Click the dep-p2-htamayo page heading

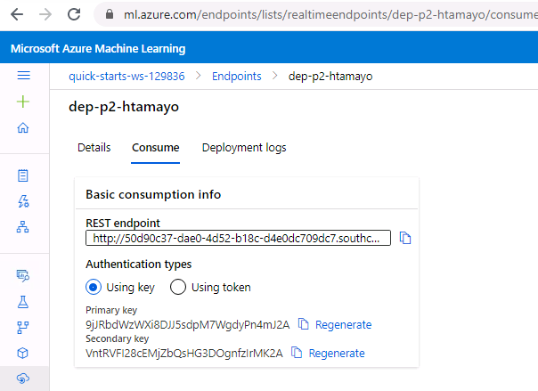tap(124, 107)
